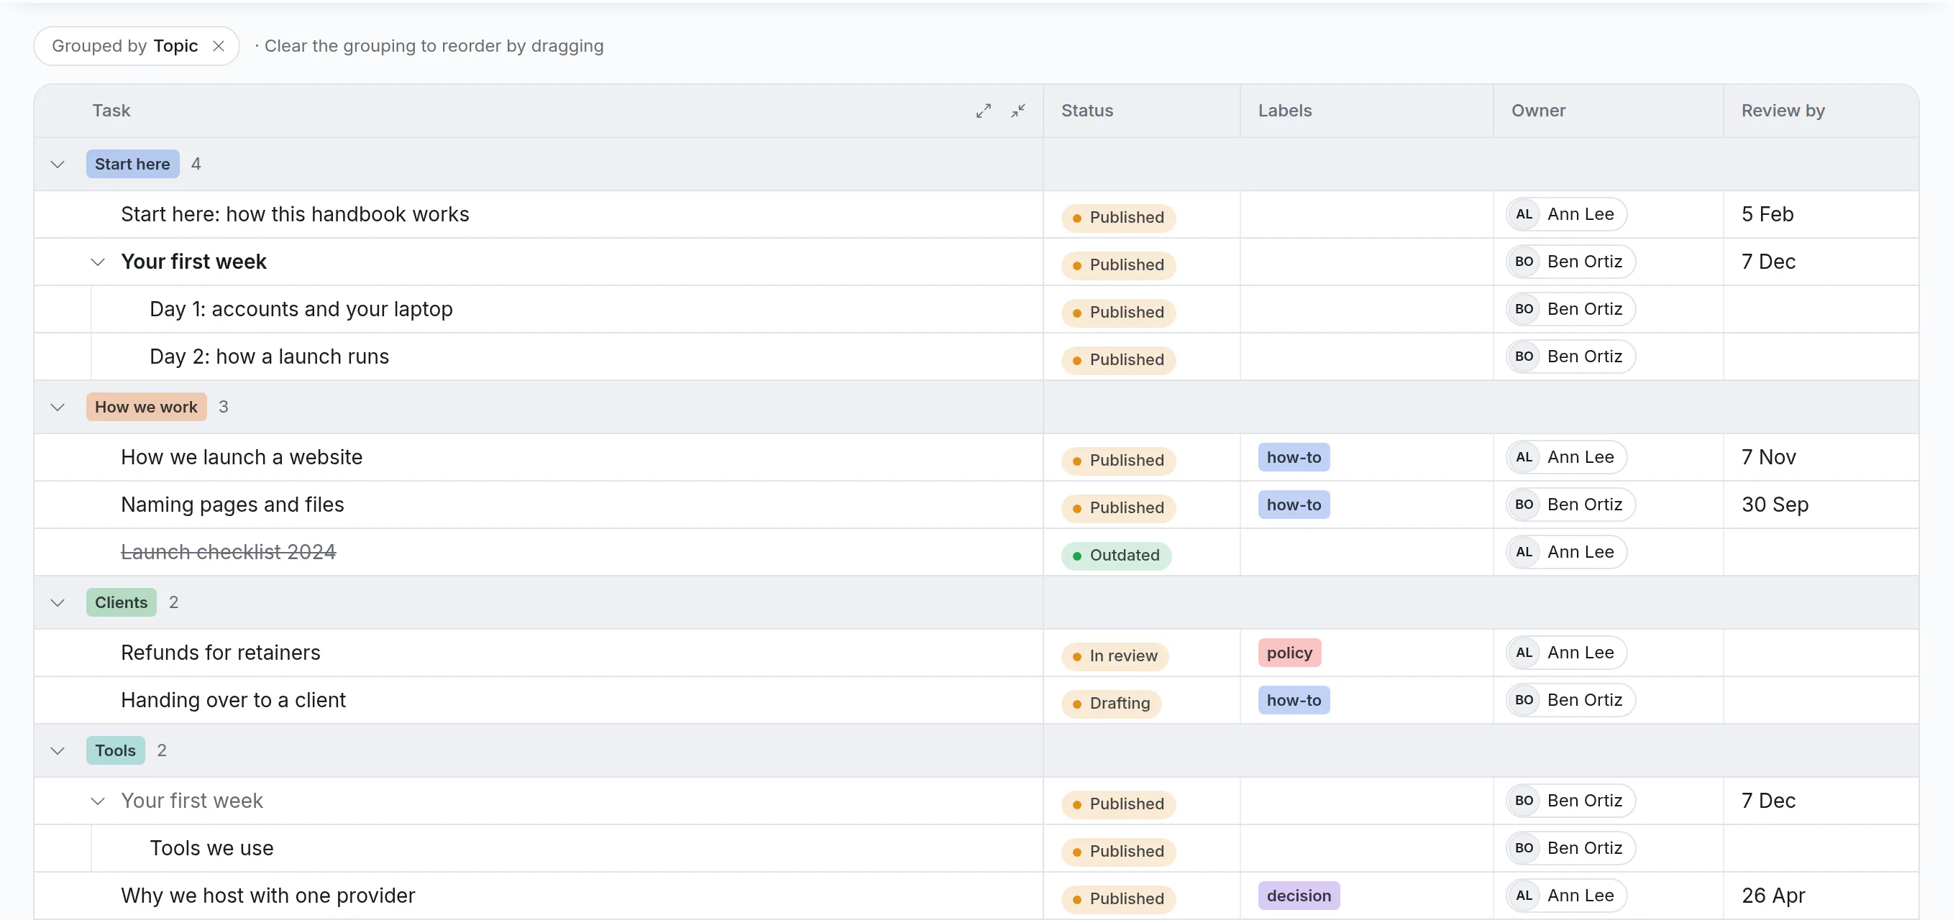The width and height of the screenshot is (1953, 920).
Task: Click the 5 Feb review date
Action: coord(1767,214)
